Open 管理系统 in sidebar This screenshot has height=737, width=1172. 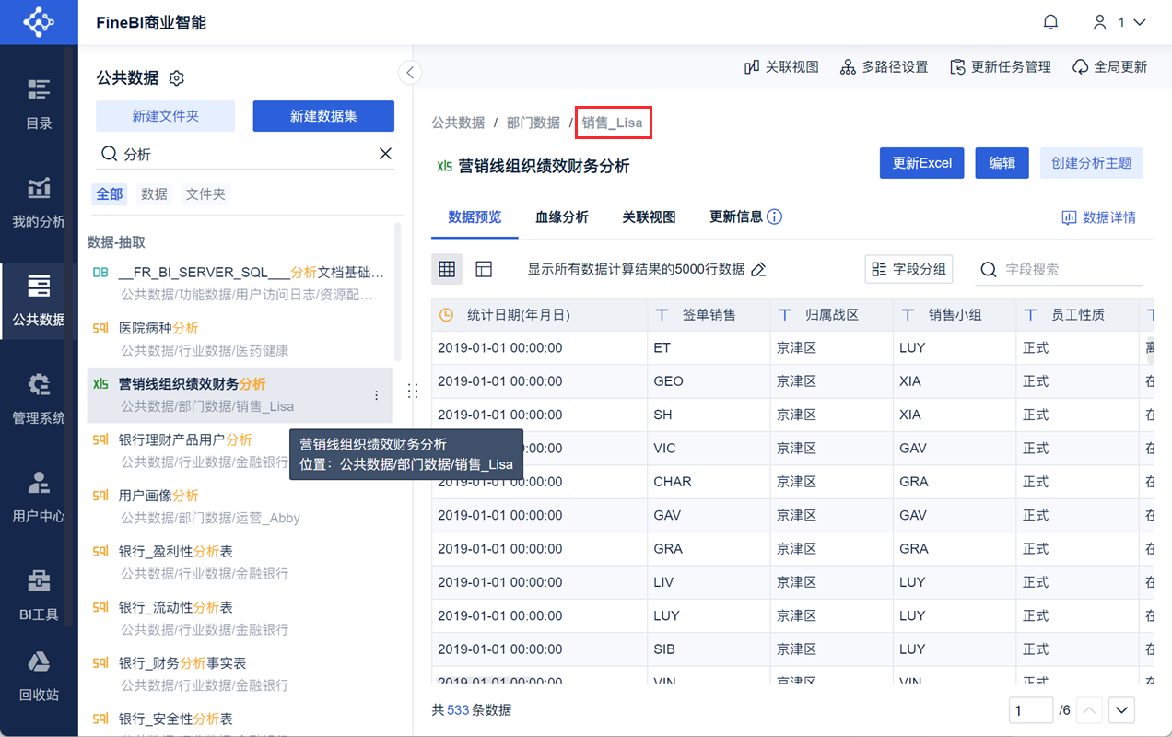click(x=39, y=399)
